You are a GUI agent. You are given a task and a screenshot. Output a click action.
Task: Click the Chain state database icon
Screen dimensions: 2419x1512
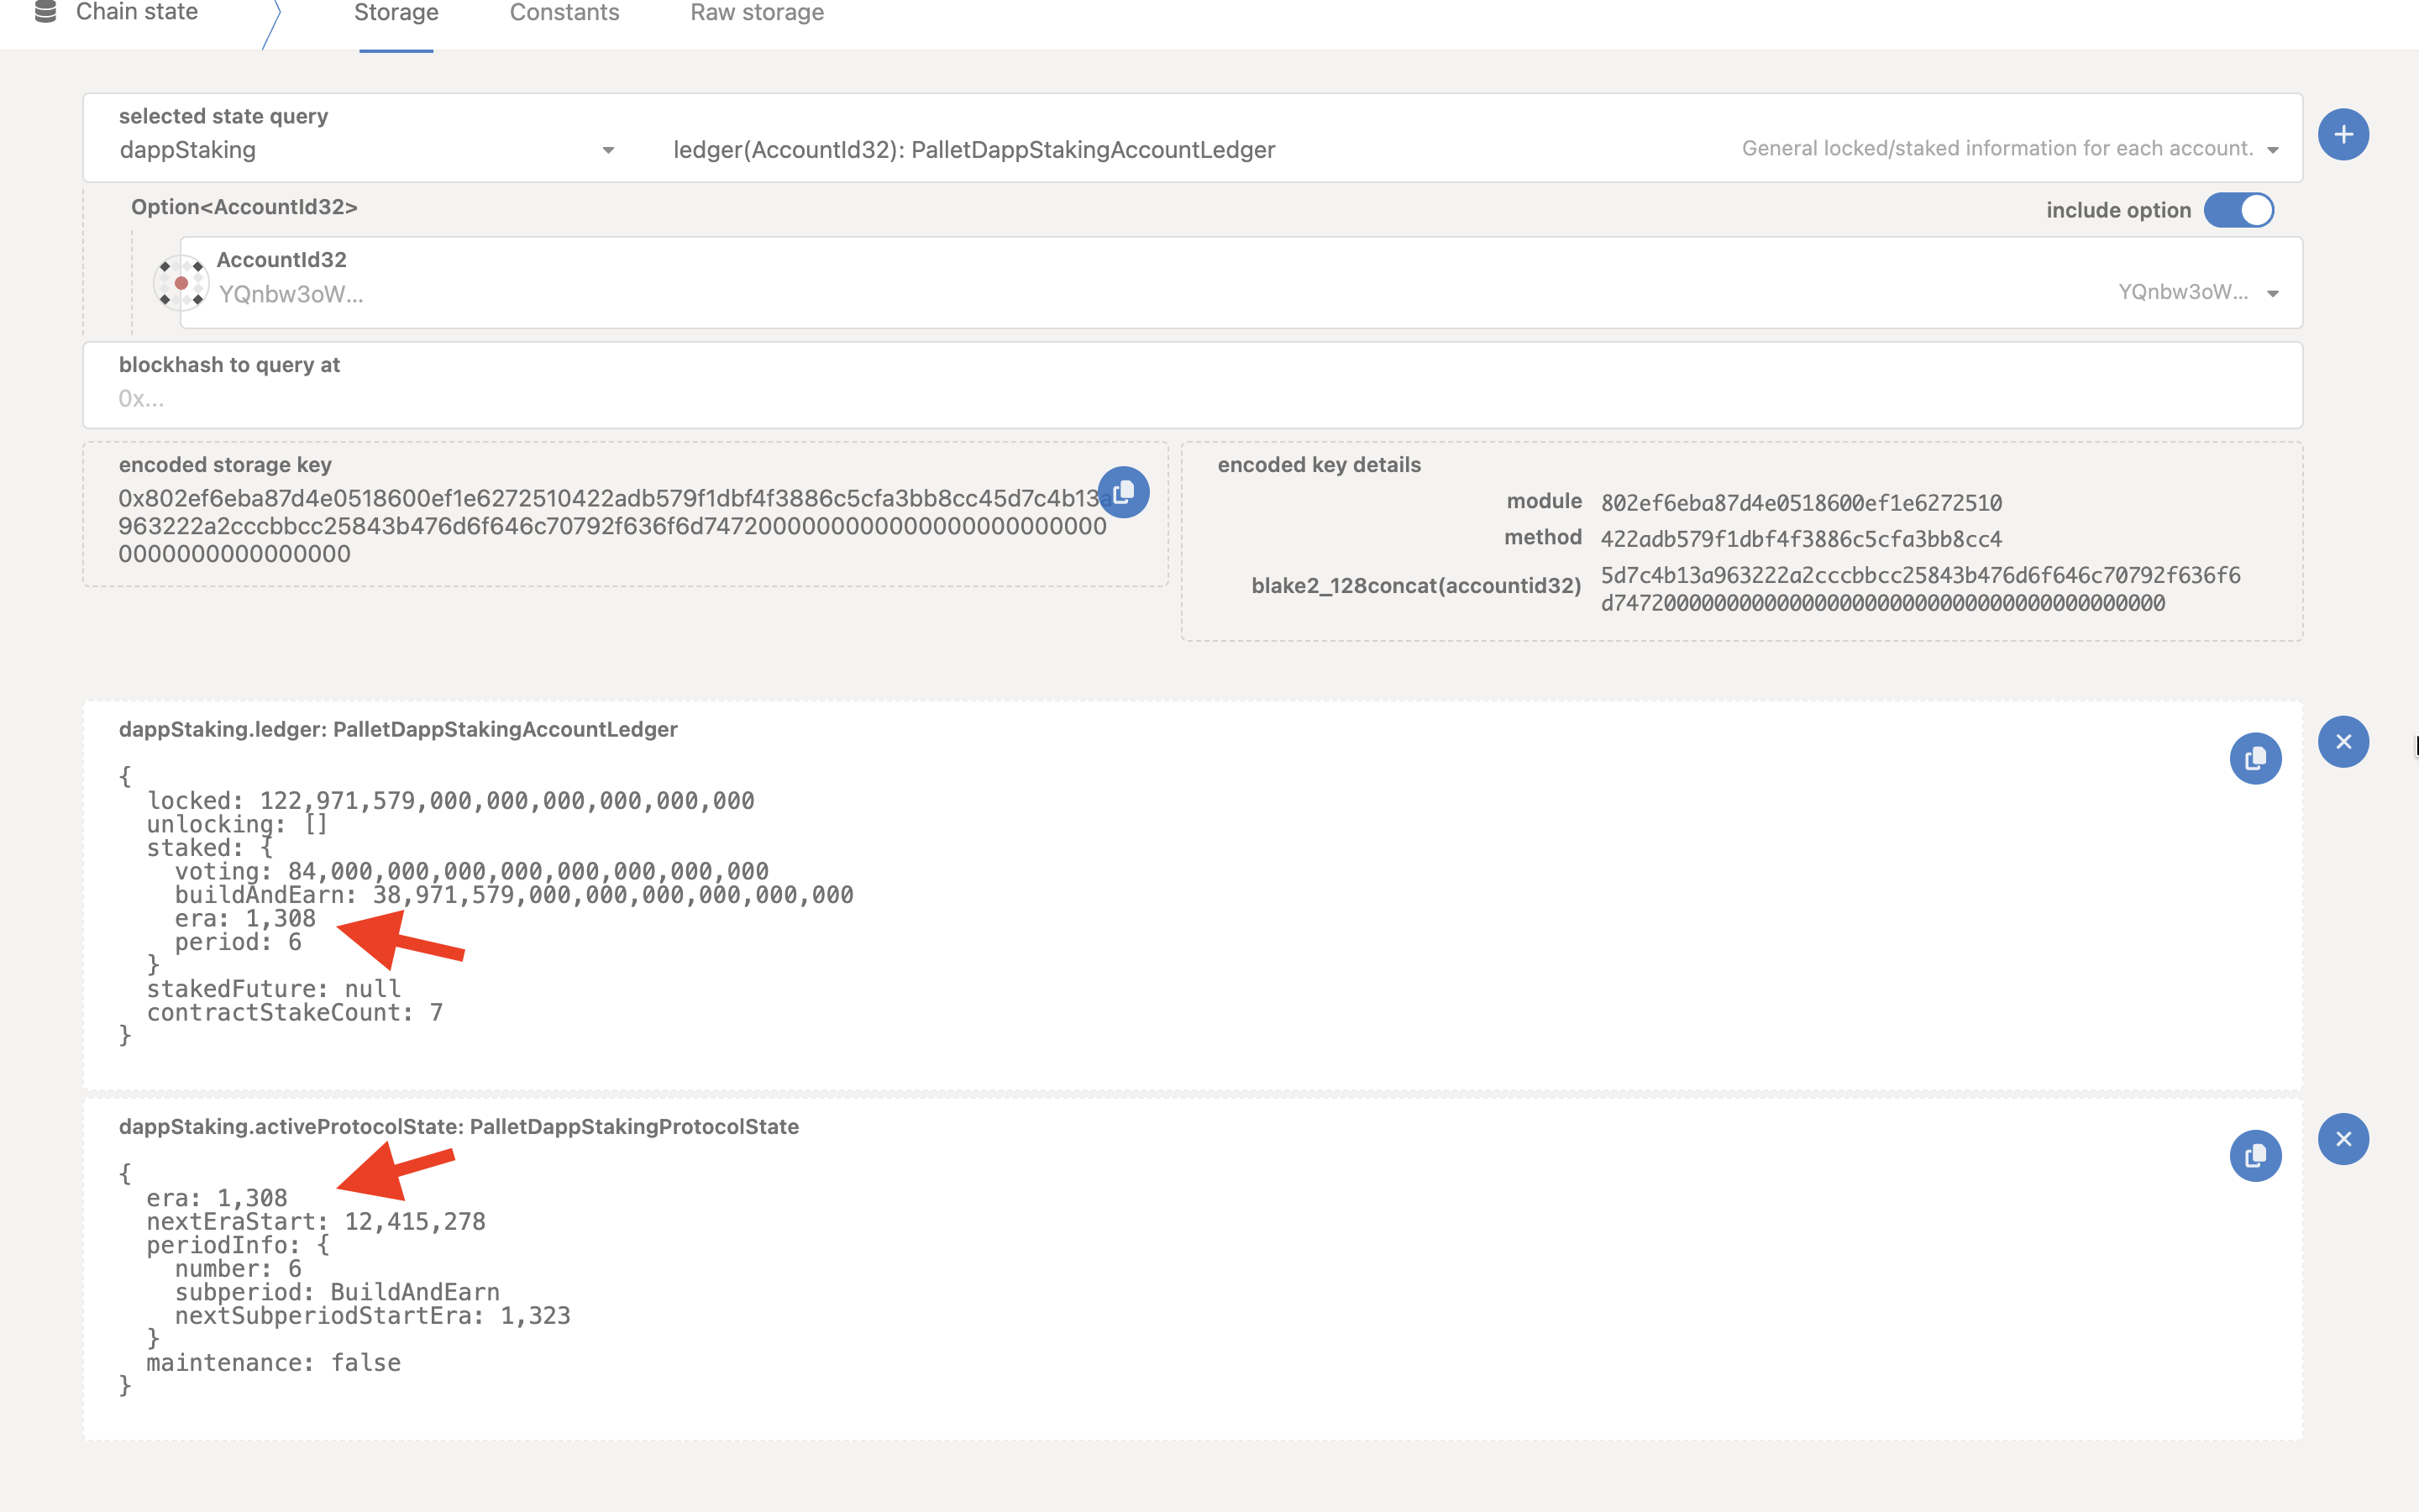[45, 12]
